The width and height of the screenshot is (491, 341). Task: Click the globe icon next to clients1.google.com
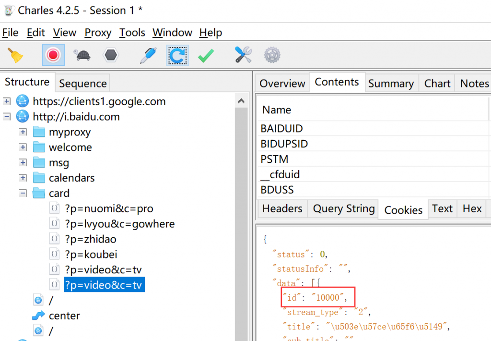pyautogui.click(x=22, y=101)
